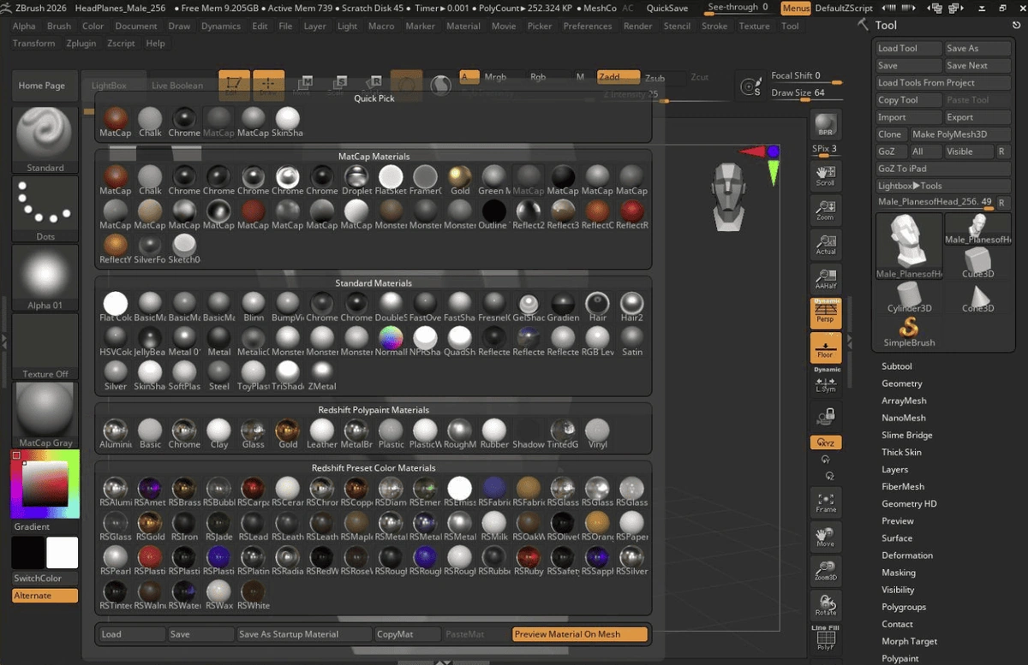
Task: Click GoZ To iPad button
Action: 942,169
